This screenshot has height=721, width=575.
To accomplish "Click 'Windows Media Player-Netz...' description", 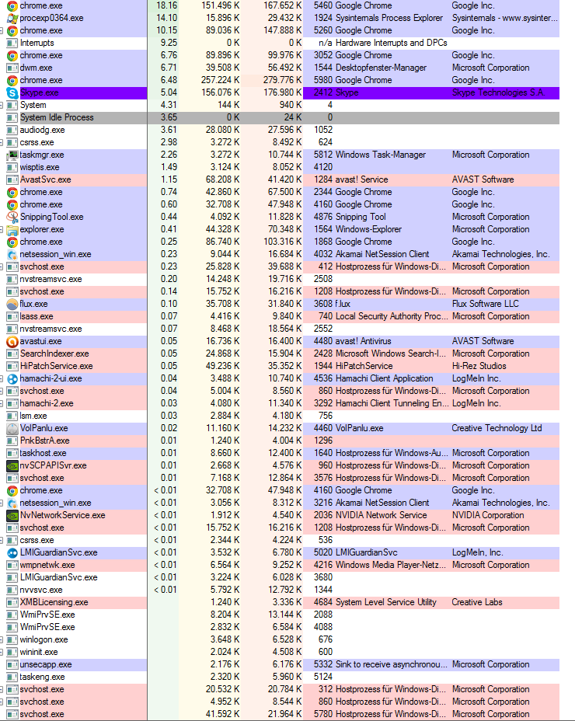I will (391, 565).
